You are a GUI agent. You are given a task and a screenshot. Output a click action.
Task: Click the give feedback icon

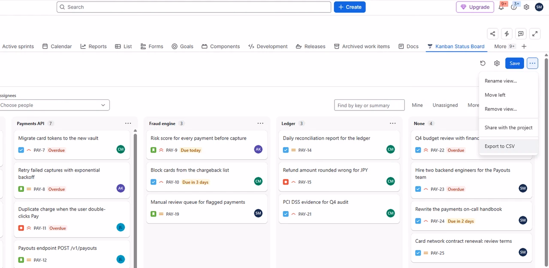click(x=521, y=34)
